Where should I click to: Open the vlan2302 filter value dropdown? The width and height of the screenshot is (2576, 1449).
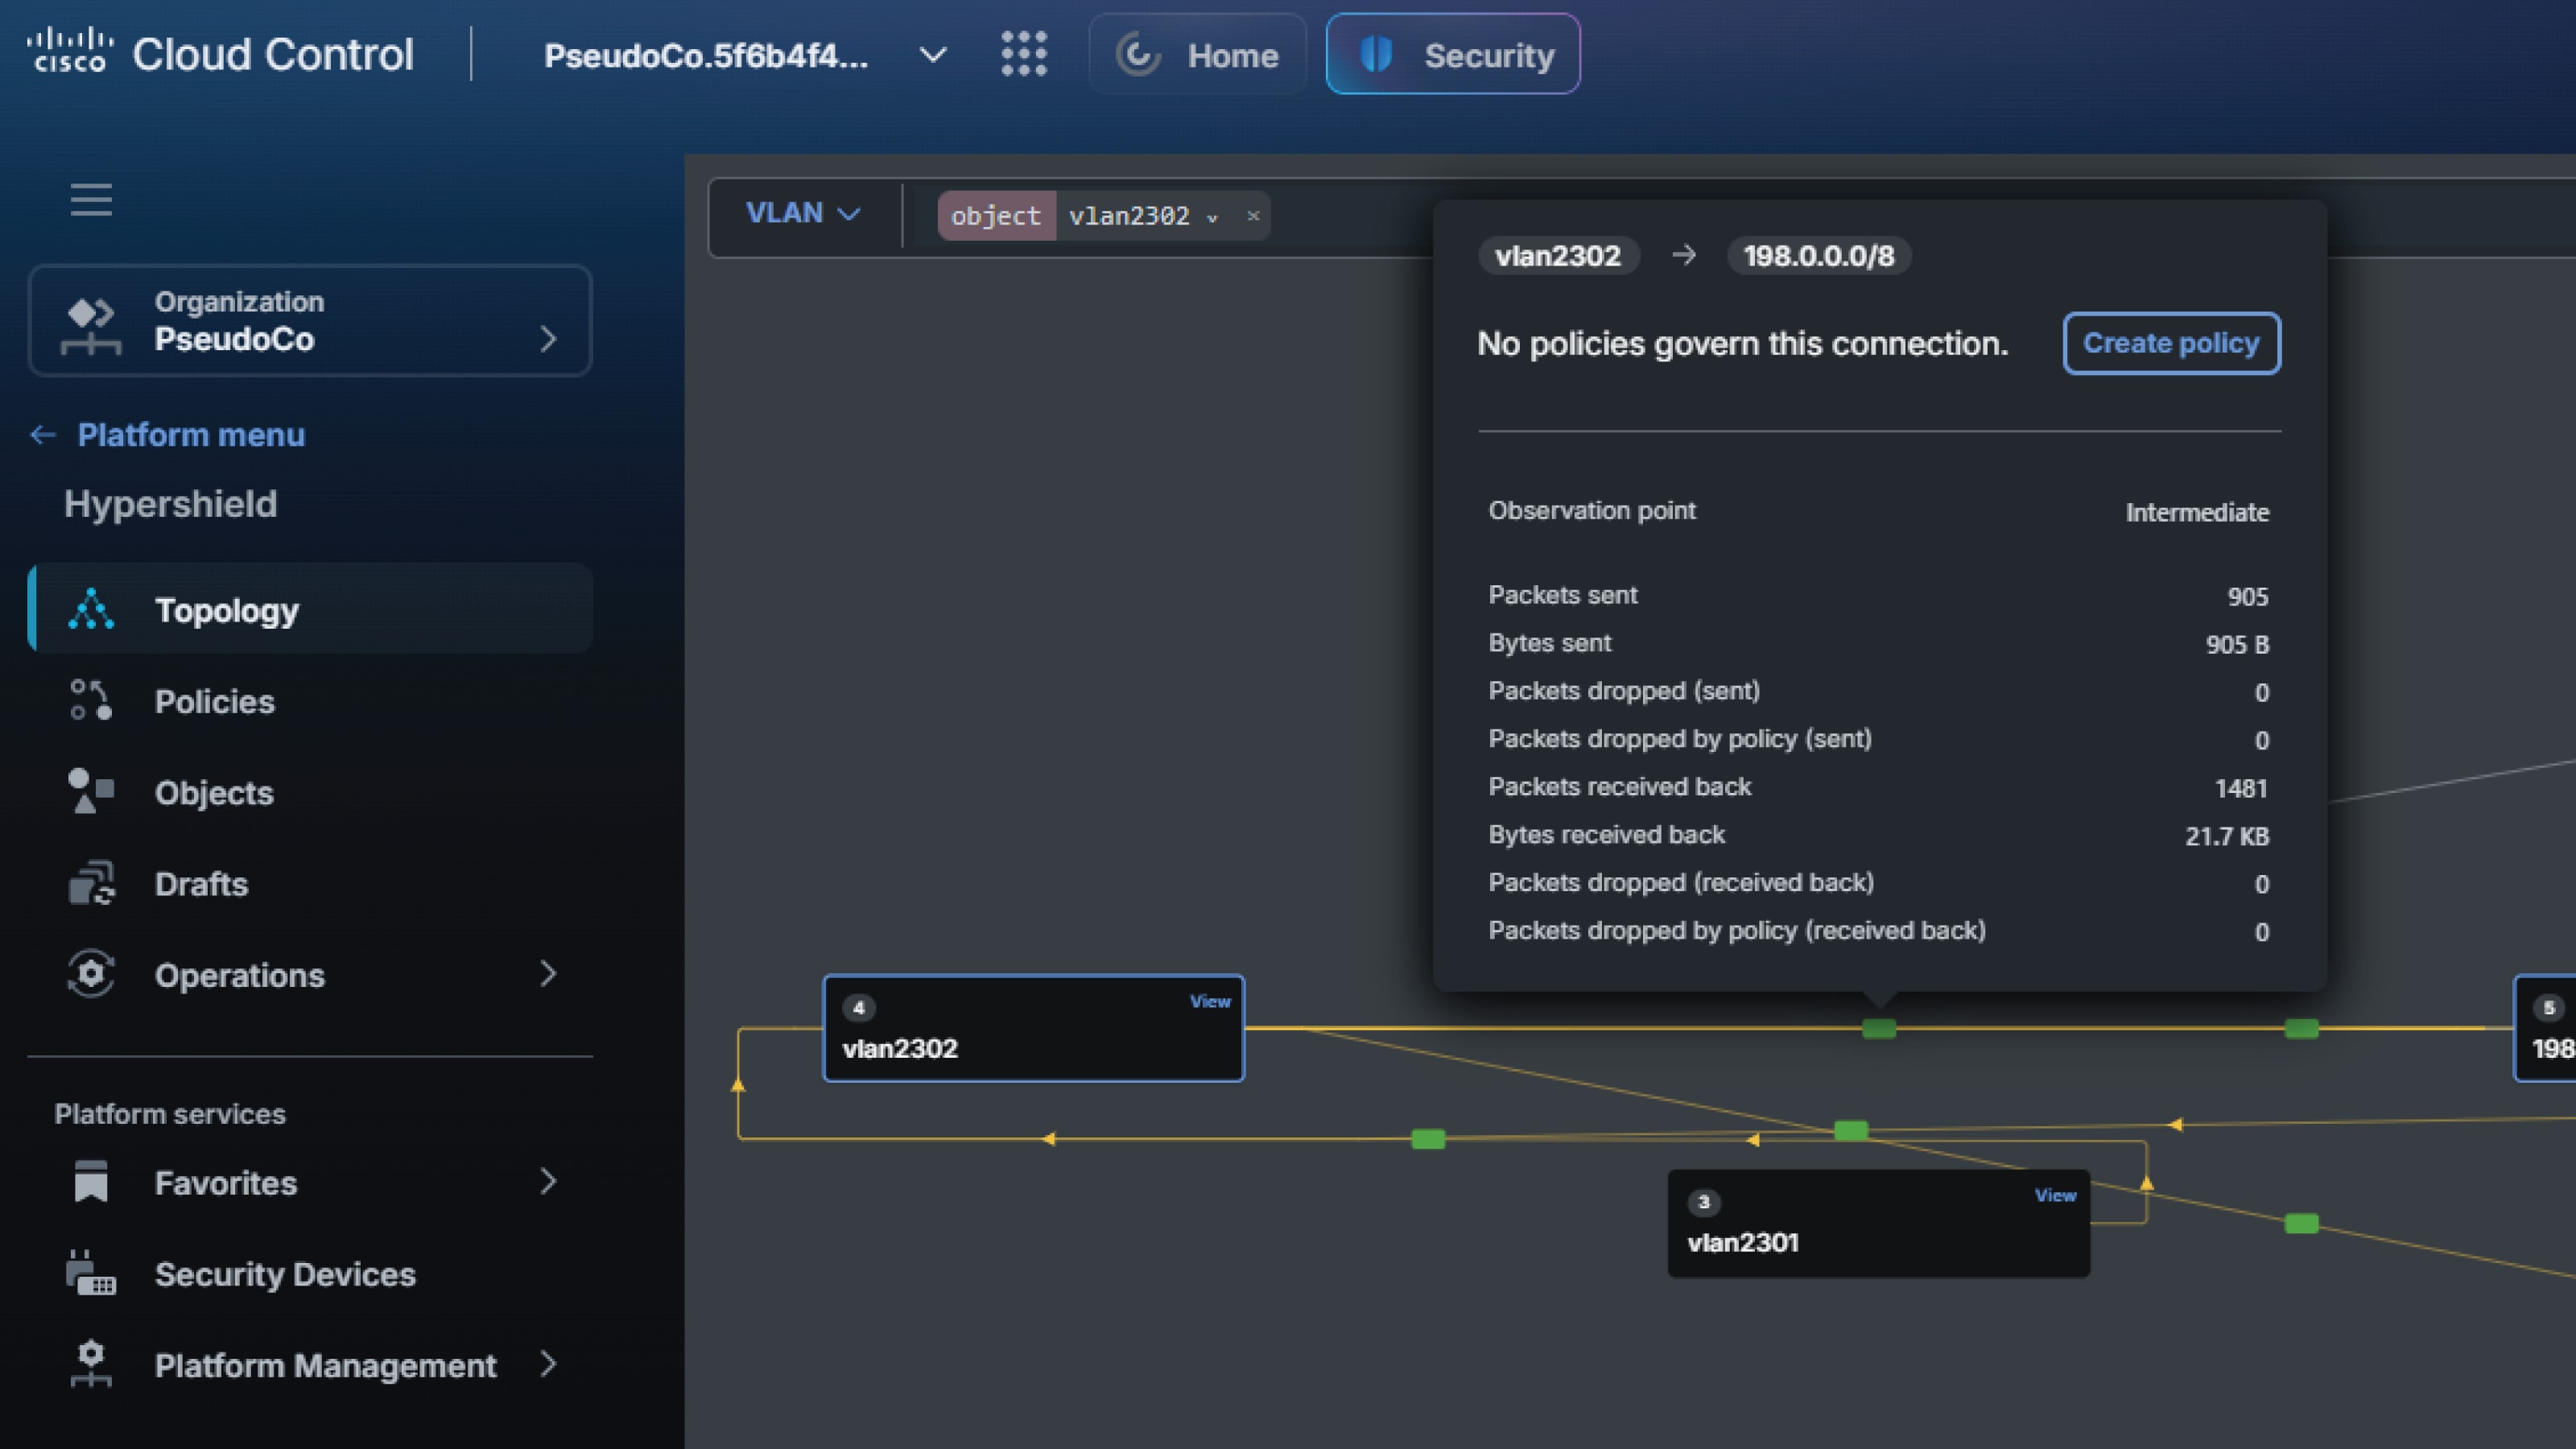point(1212,217)
